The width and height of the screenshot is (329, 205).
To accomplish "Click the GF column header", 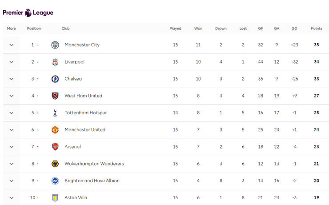I will (x=261, y=28).
